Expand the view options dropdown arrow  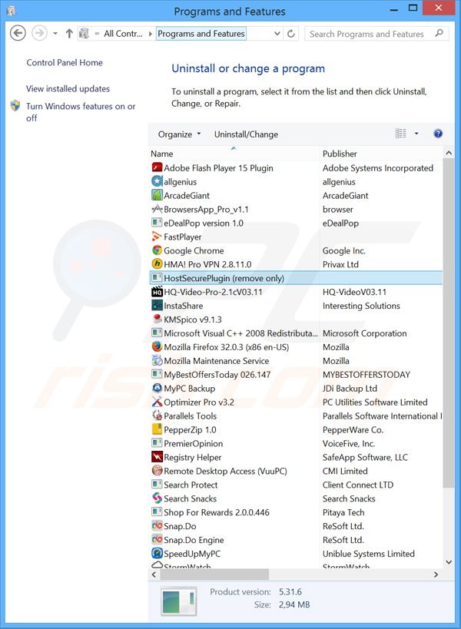416,133
